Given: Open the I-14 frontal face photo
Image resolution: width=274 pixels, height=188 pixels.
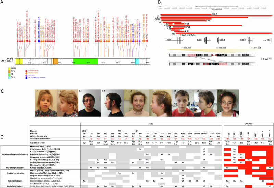Looking at the screenshot, I should click(136, 103).
